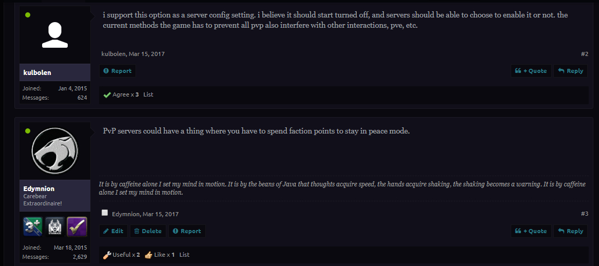599x266 pixels.
Task: Click the thumbs-up Like rating icon
Action: coord(149,255)
